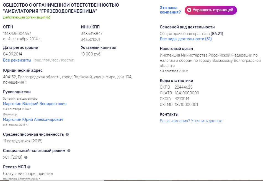
Task: Click help icon next to Специальный налоговый режим
Action: coord(69,151)
